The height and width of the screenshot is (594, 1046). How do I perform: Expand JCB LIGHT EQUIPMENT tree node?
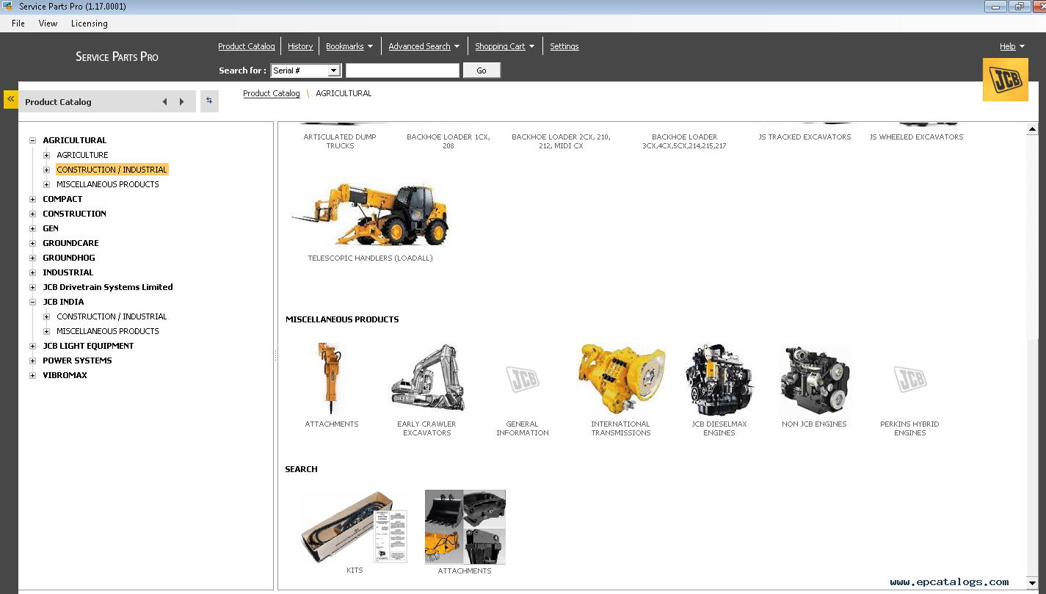32,346
